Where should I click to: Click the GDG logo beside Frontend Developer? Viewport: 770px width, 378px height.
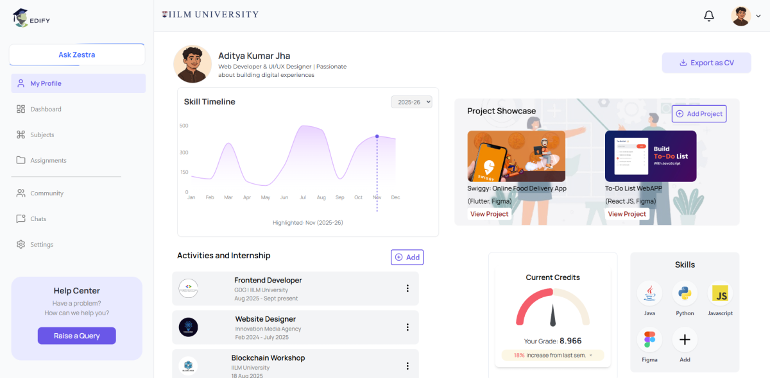189,289
